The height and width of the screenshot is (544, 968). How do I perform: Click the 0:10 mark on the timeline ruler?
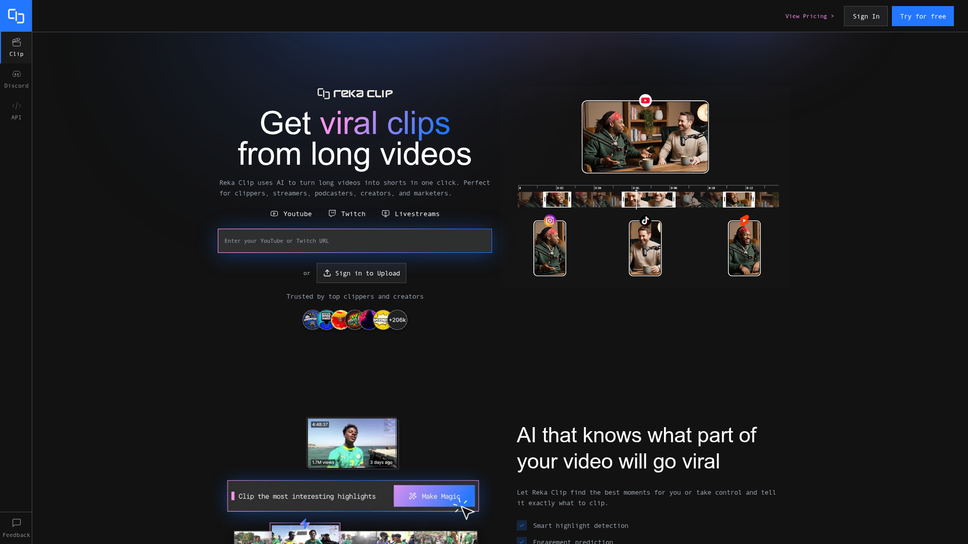712,188
